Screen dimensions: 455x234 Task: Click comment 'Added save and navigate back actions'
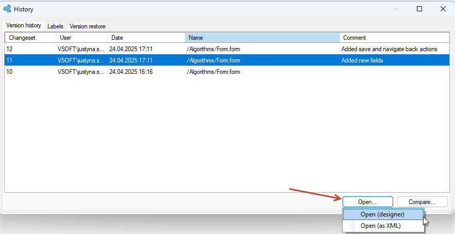point(389,49)
